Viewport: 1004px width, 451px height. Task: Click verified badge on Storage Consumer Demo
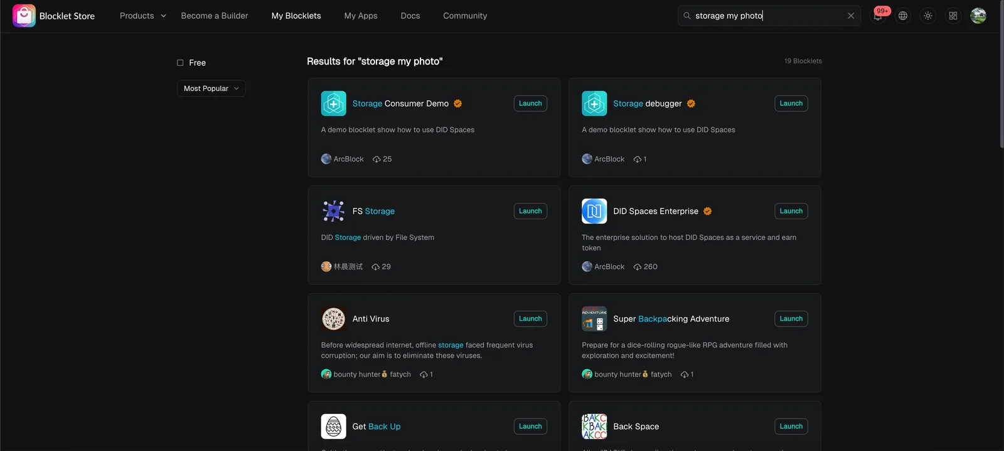tap(458, 103)
